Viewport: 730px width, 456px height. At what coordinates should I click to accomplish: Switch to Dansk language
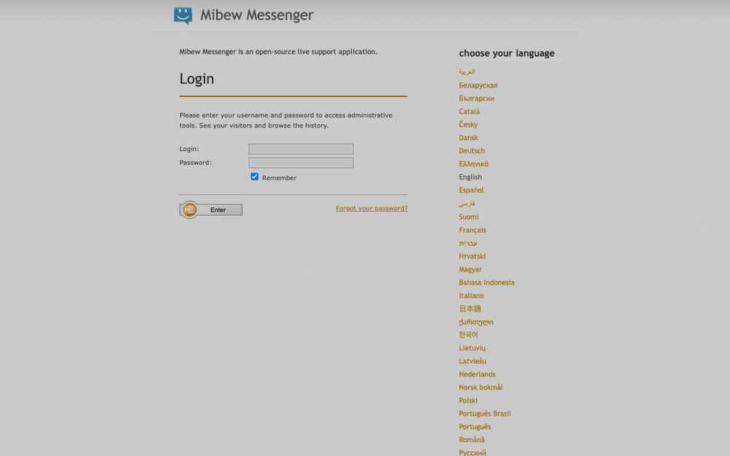[469, 138]
